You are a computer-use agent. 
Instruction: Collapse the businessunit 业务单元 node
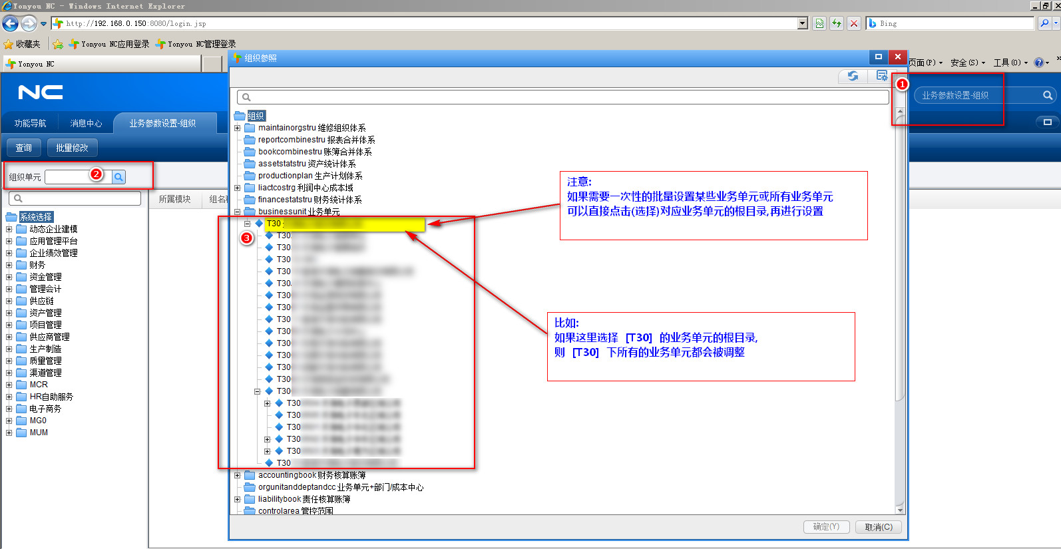pyautogui.click(x=238, y=212)
